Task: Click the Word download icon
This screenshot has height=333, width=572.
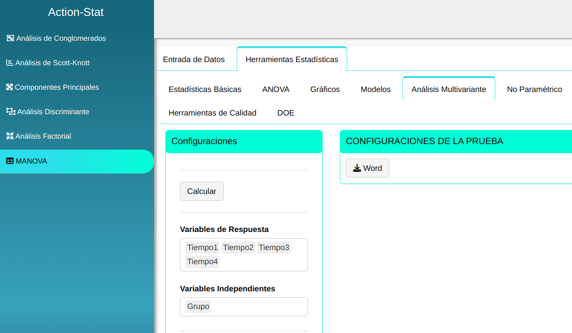Action: click(357, 168)
